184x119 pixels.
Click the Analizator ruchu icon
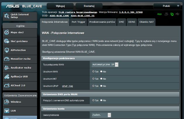(x=6, y=68)
